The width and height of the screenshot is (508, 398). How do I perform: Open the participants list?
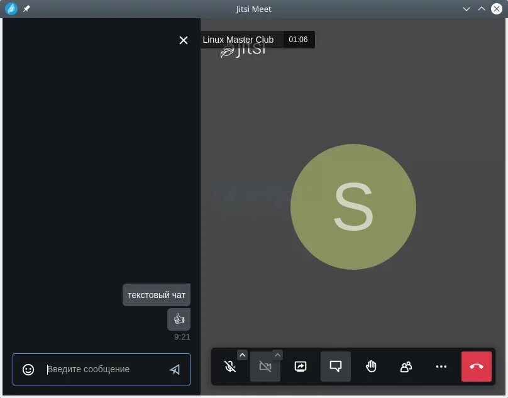tap(406, 367)
